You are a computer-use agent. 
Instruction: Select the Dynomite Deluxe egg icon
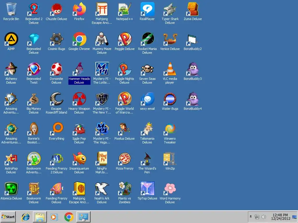coord(56,69)
